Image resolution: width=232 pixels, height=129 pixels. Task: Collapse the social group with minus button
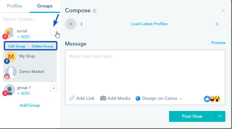point(54,31)
